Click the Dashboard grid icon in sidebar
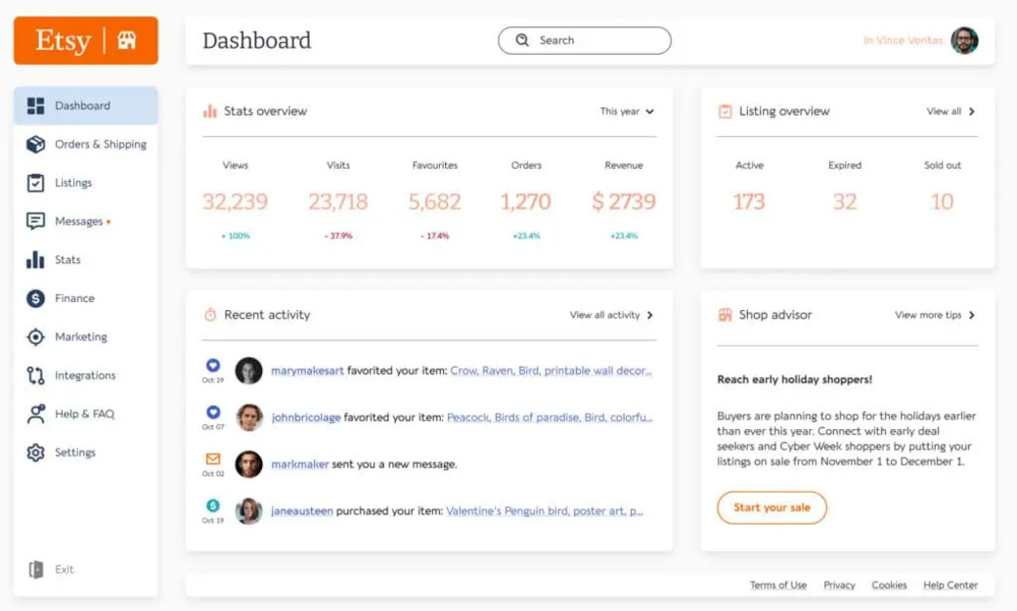Image resolution: width=1017 pixels, height=611 pixels. pyautogui.click(x=35, y=106)
